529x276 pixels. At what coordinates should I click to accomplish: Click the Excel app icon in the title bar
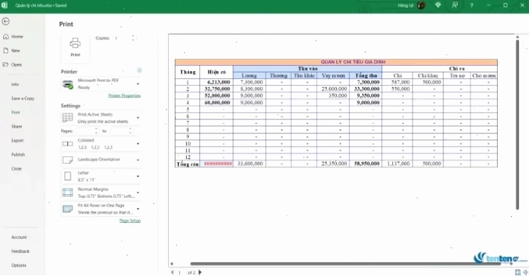(5, 5)
